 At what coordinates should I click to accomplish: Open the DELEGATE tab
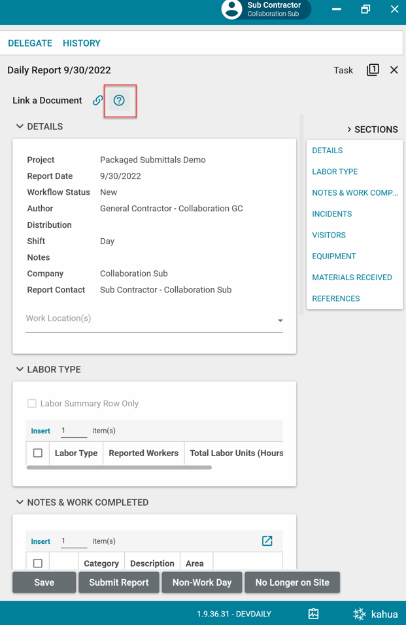click(x=30, y=43)
